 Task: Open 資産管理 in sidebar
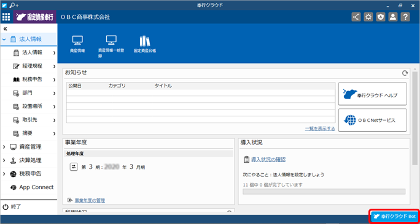[x=29, y=147]
